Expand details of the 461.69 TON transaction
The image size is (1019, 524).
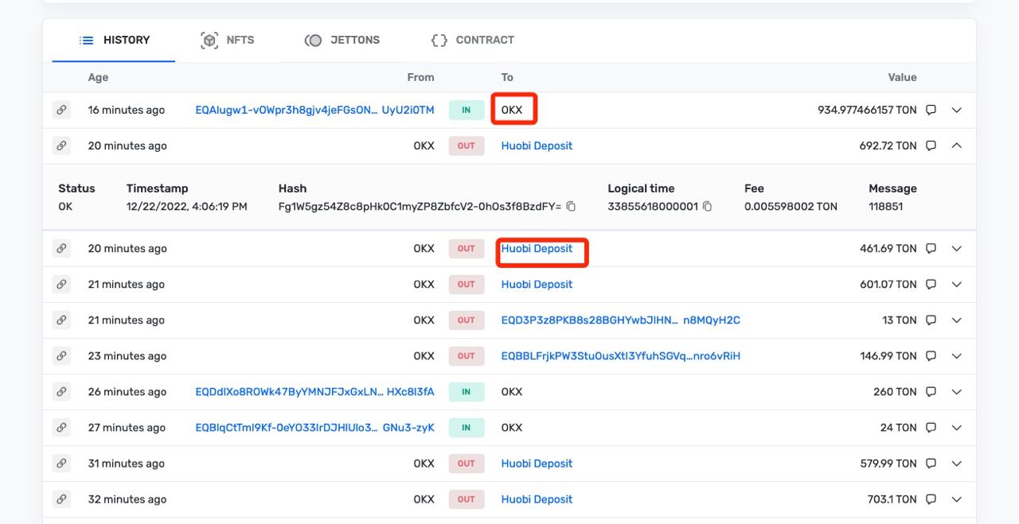tap(957, 249)
